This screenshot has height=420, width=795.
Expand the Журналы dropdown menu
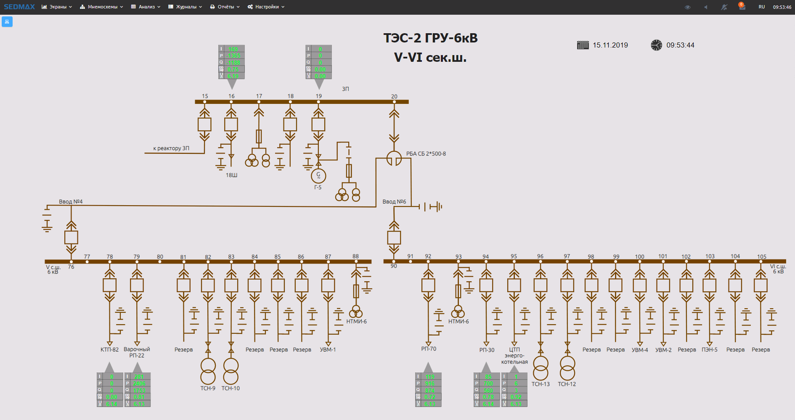(x=185, y=7)
